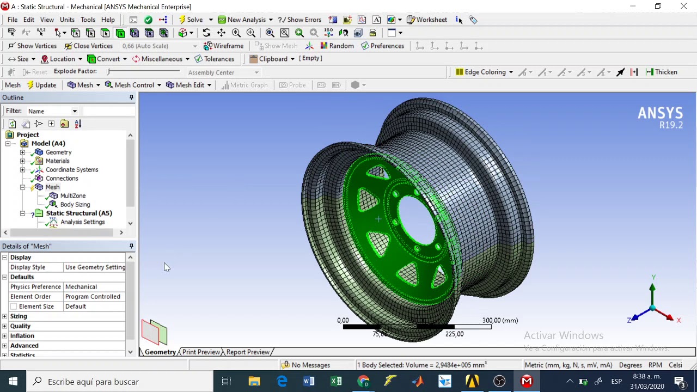Viewport: 697px width, 392px height.
Task: Click the Solve lightning icon
Action: pos(182,20)
